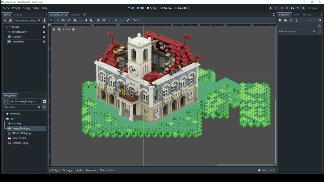This screenshot has width=324, height=182.
Task: Switch to the 3D workspace
Action: point(140,8)
